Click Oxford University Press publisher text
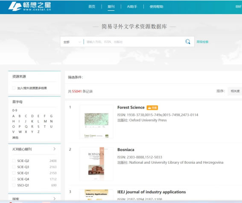The width and height of the screenshot is (242, 203). [x=148, y=120]
